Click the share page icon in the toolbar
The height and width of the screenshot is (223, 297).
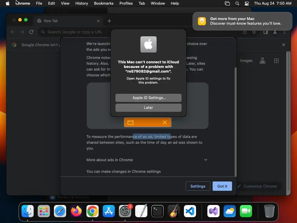pyautogui.click(x=245, y=32)
